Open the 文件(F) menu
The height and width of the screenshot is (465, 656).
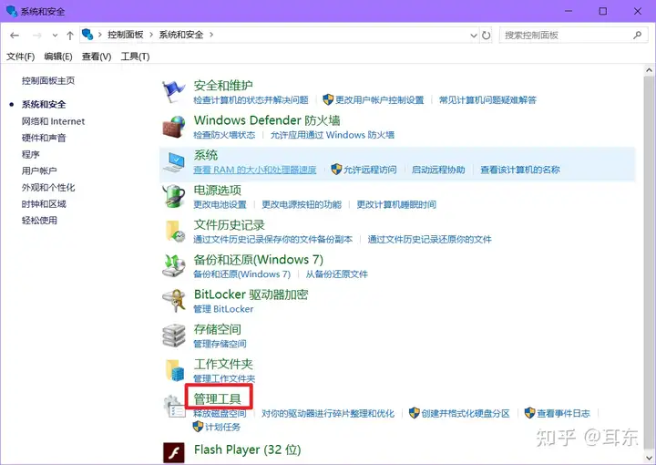[20, 57]
